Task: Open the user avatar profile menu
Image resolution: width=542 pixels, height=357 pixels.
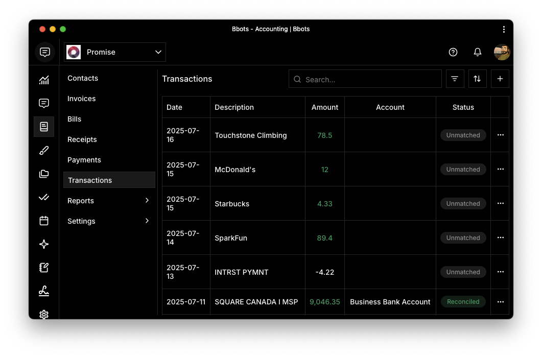Action: click(502, 52)
